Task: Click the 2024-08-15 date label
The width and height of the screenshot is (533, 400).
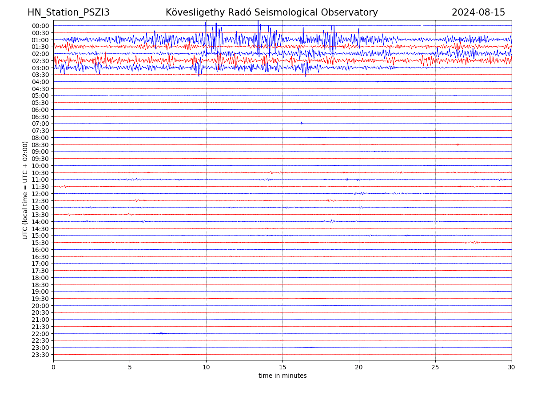Action: 478,12
